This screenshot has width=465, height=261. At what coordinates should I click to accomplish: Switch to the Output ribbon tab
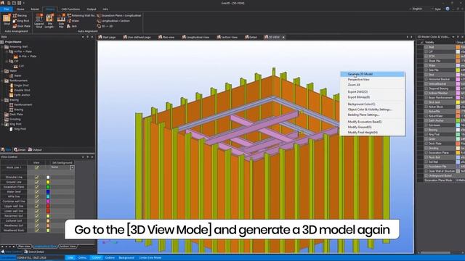pyautogui.click(x=92, y=9)
